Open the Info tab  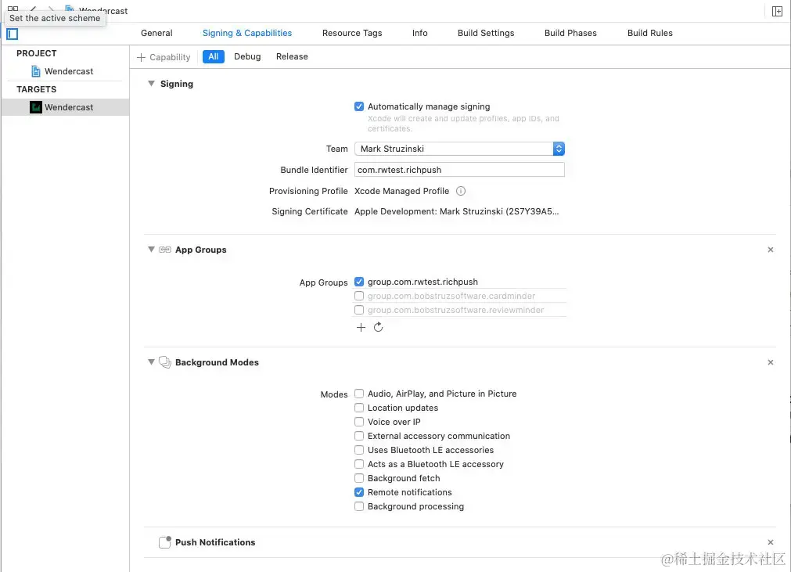pyautogui.click(x=419, y=33)
